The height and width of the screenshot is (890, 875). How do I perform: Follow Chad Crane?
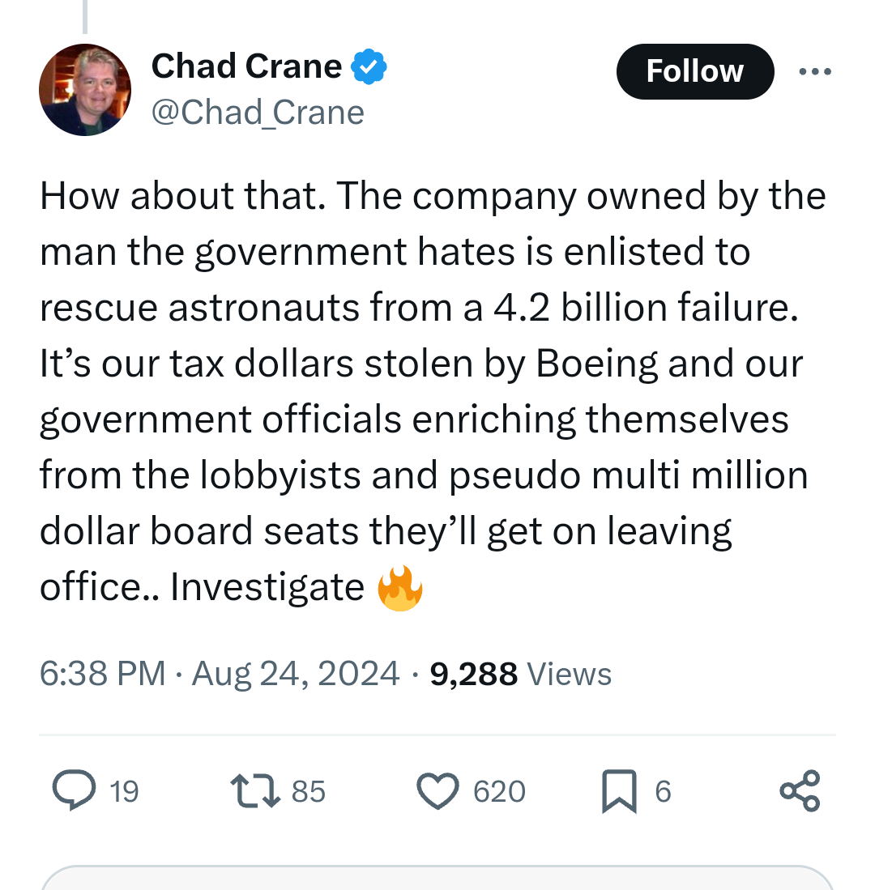tap(694, 71)
